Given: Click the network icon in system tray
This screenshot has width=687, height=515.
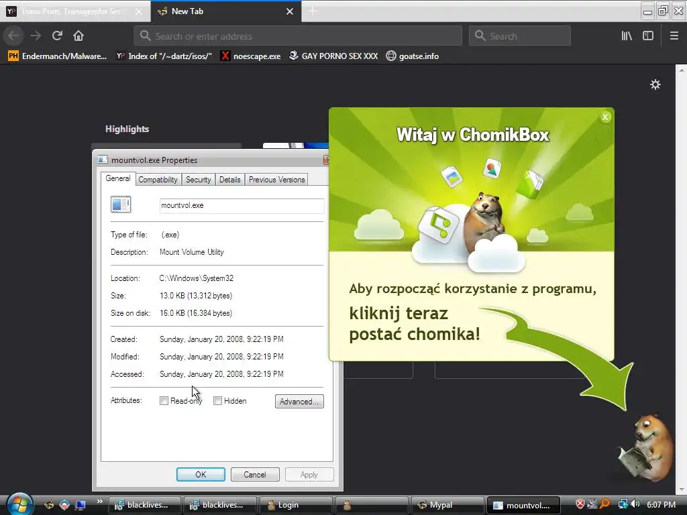Looking at the screenshot, I should click(x=622, y=504).
